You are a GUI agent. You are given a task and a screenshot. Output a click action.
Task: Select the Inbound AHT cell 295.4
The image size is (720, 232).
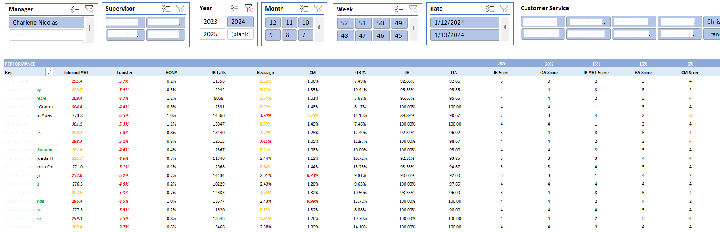point(77,81)
